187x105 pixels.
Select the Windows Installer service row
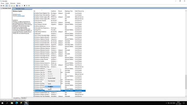coord(59,61)
